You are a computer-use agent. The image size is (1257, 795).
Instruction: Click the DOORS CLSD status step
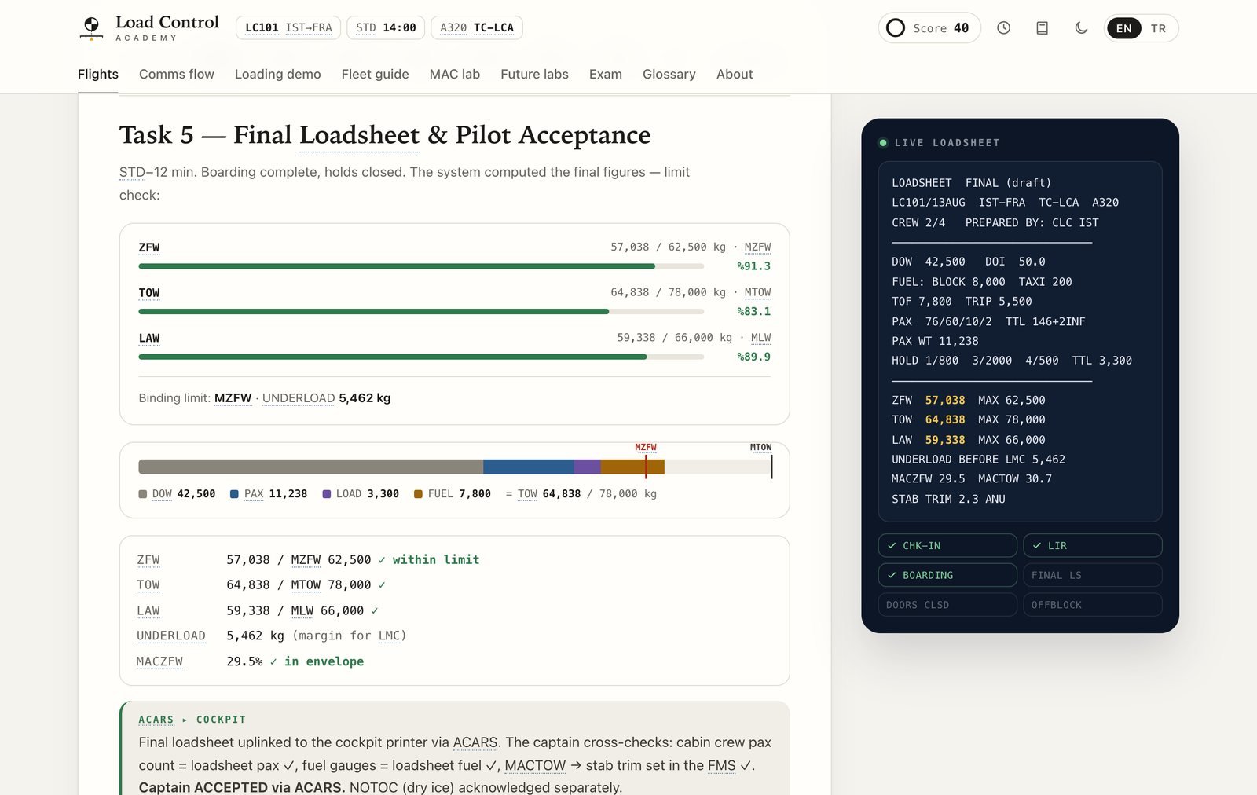[947, 605]
